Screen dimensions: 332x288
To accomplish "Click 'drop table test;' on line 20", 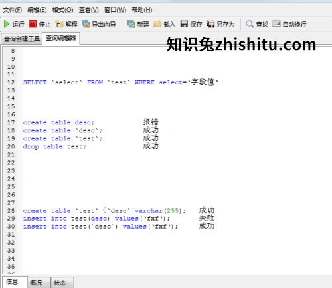I will 54,146.
